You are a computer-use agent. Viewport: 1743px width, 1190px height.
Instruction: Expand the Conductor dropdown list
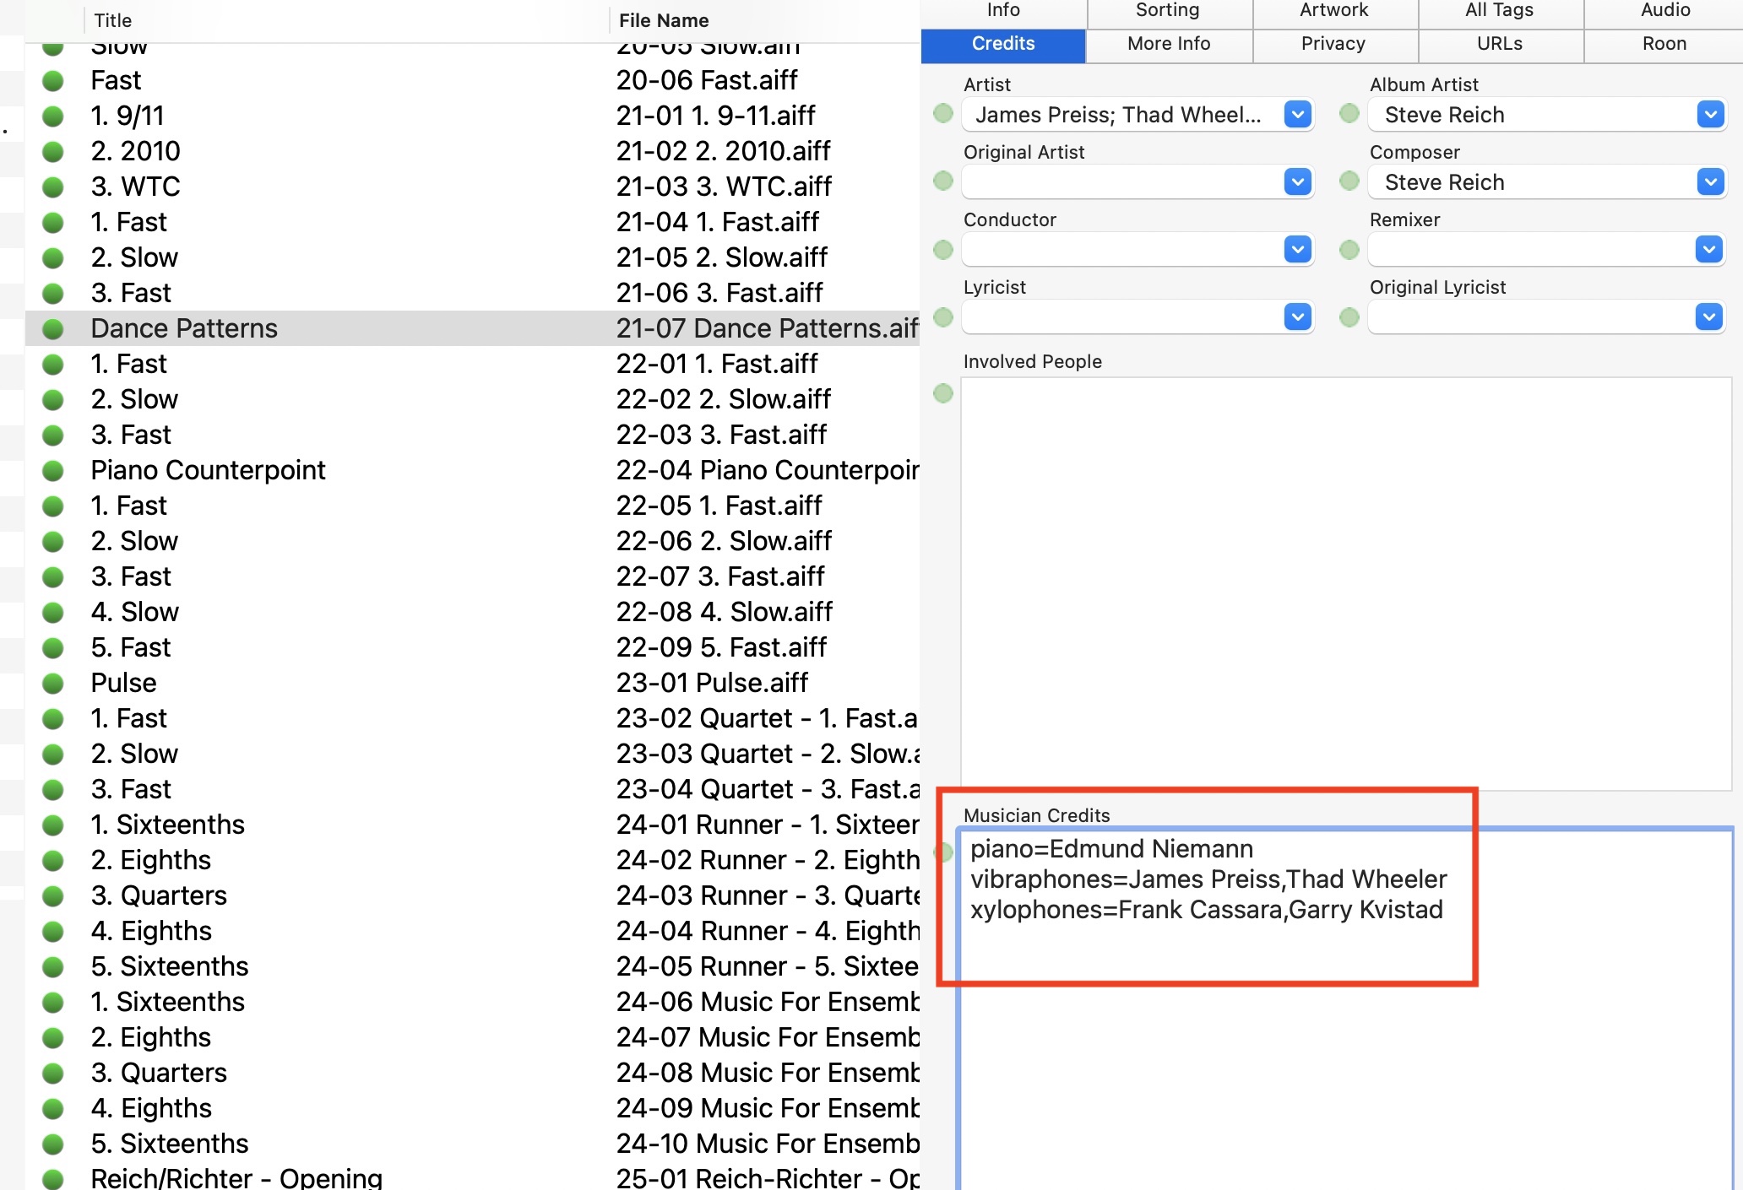click(1297, 249)
